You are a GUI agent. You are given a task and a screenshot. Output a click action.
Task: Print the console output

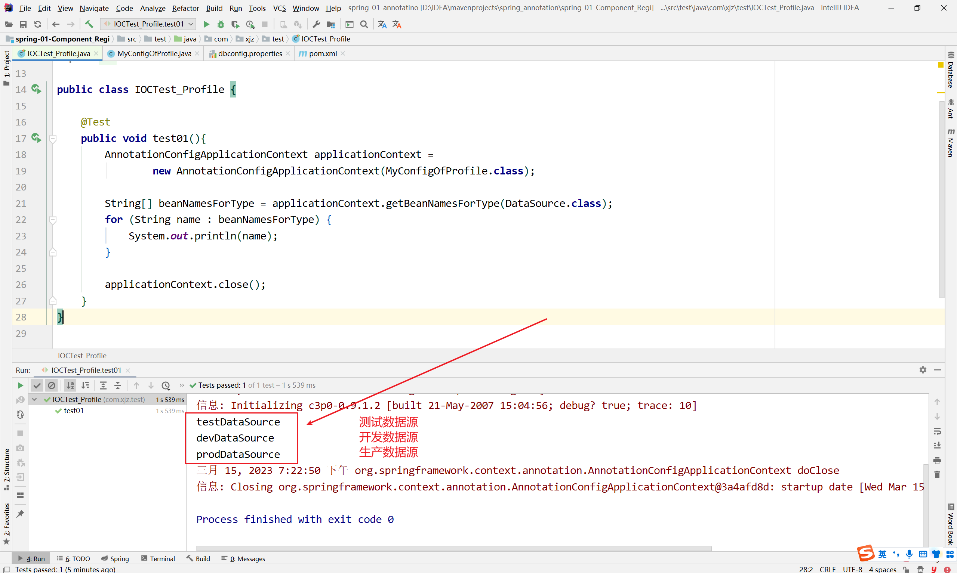(x=937, y=460)
